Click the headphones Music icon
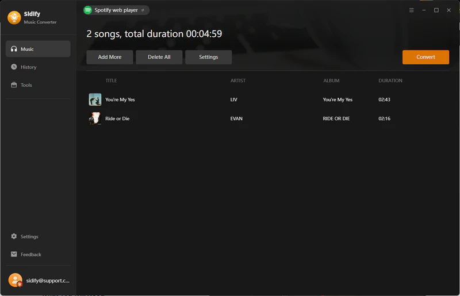460x296 pixels. [x=14, y=49]
